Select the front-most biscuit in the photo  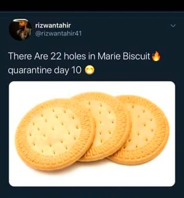coord(55,134)
